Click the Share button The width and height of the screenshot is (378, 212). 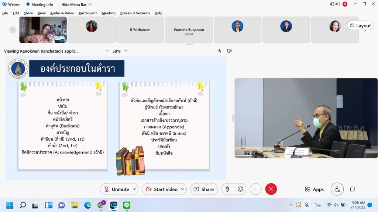click(x=204, y=189)
